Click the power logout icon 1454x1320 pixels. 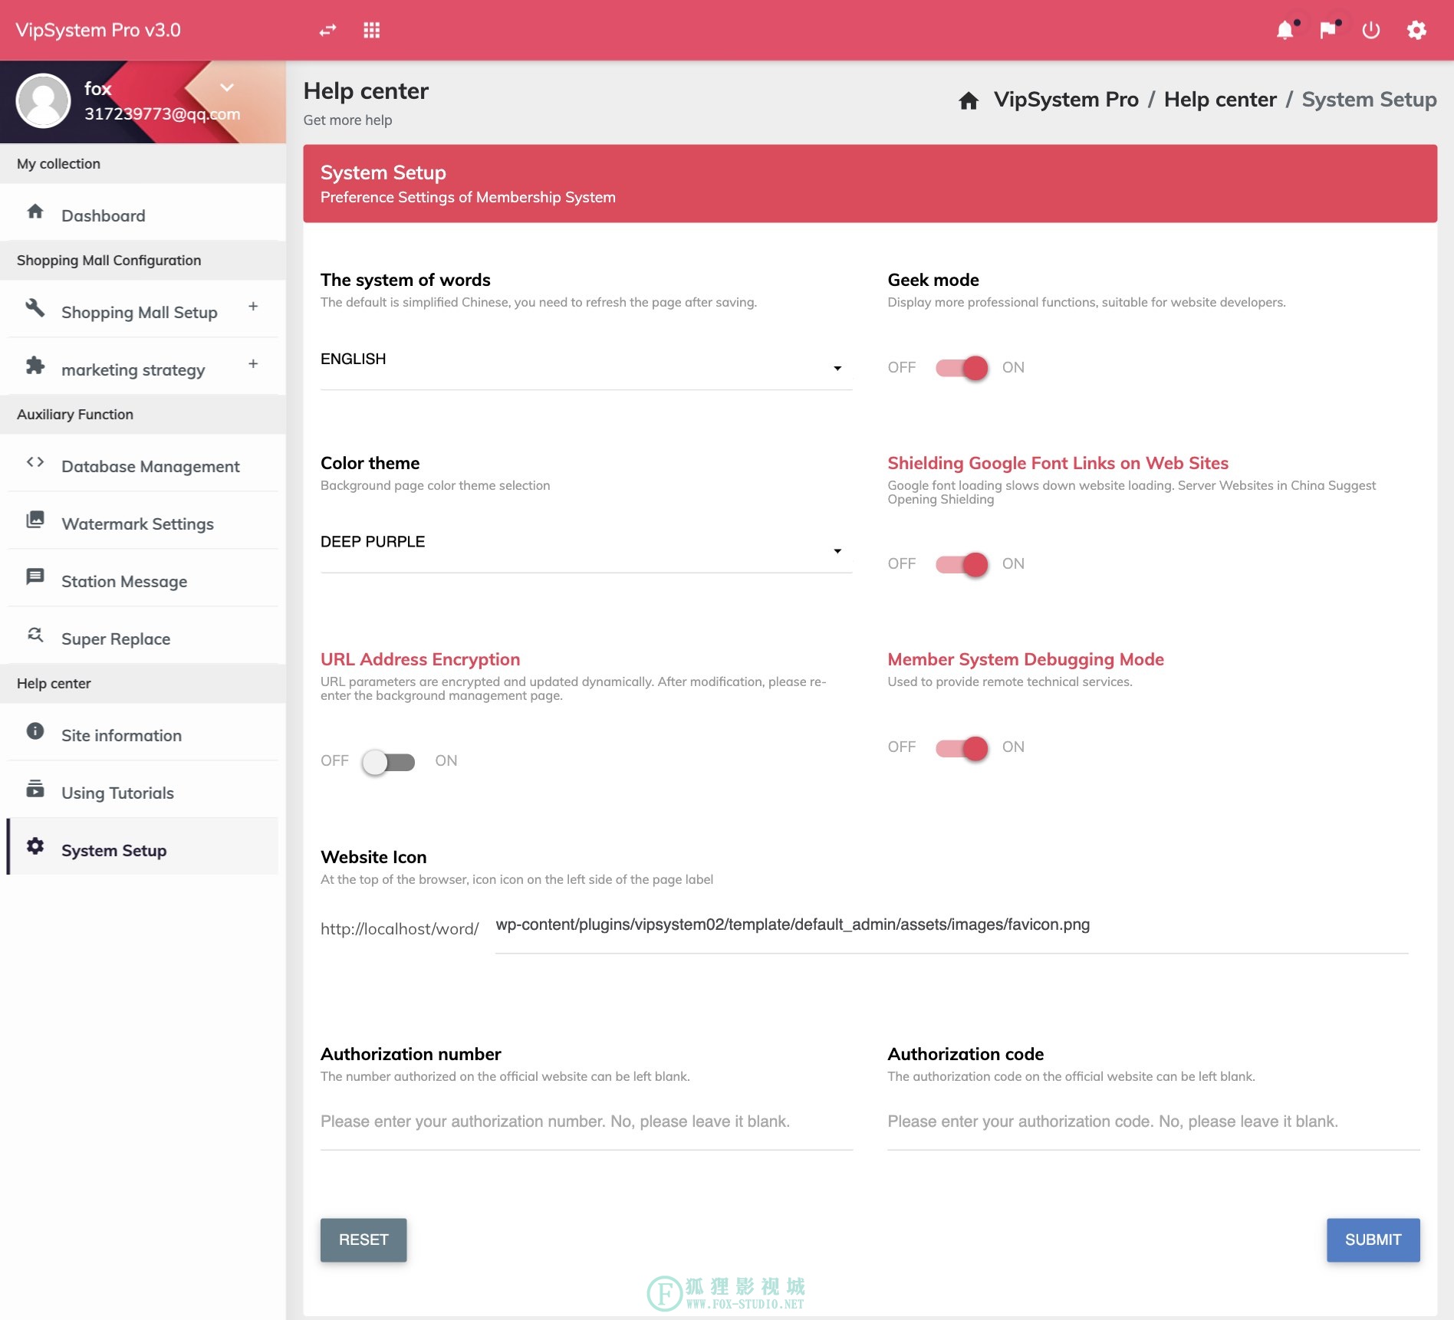tap(1371, 31)
